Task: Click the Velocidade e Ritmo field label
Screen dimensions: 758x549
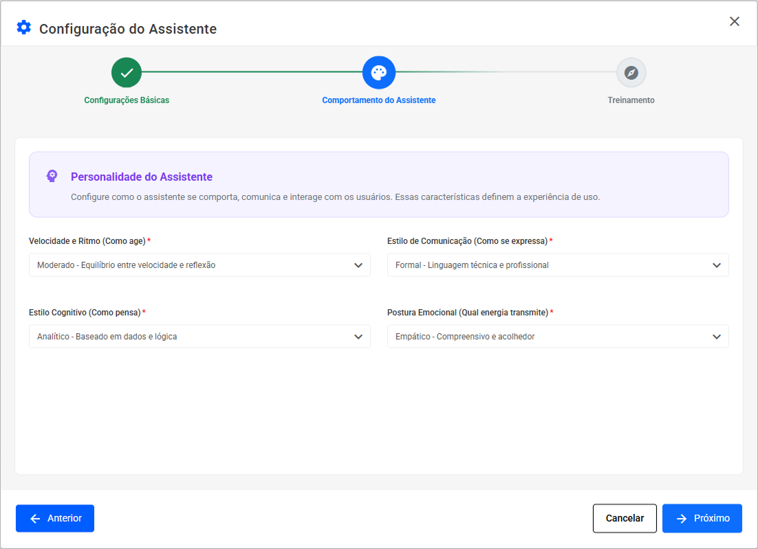Action: pyautogui.click(x=87, y=241)
